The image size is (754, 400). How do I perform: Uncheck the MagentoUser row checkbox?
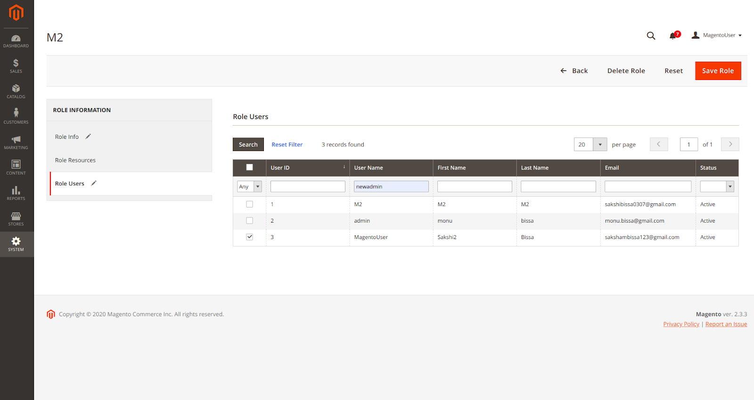click(x=250, y=237)
